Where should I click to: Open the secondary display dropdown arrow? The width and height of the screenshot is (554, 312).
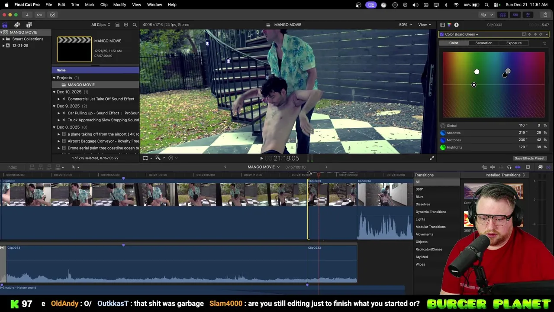tap(491, 15)
